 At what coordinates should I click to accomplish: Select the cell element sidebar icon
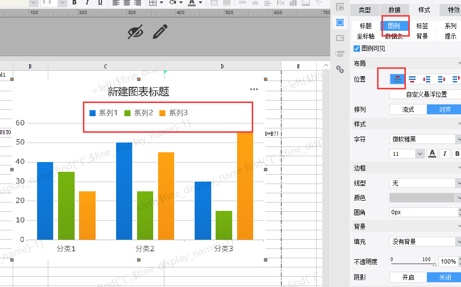click(x=340, y=22)
